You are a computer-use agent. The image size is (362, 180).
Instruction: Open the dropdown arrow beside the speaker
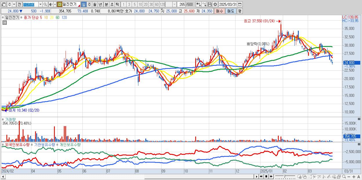(x=55, y=4)
